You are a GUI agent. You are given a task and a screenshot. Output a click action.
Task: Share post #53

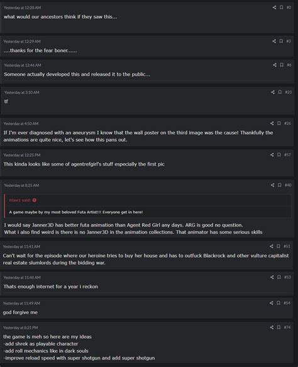pyautogui.click(x=272, y=277)
